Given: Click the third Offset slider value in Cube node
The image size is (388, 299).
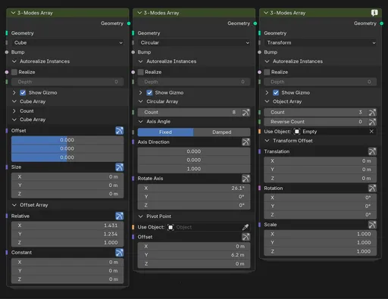Looking at the screenshot, I should (x=67, y=157).
